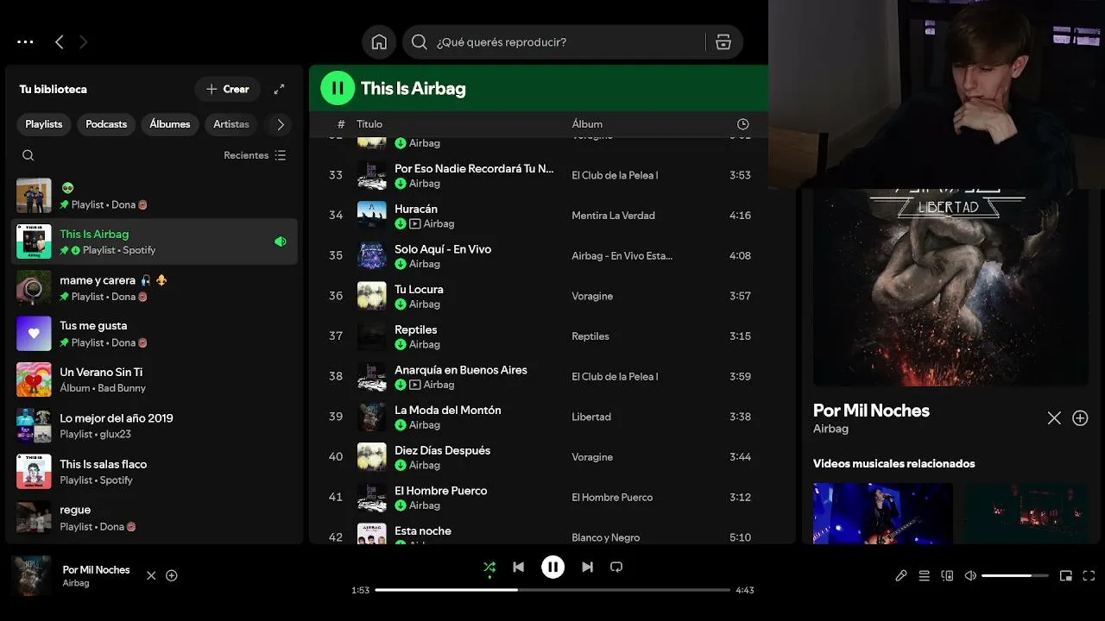This screenshot has height=621, width=1105.
Task: Search within the library using the magnifier
Action: pyautogui.click(x=28, y=155)
